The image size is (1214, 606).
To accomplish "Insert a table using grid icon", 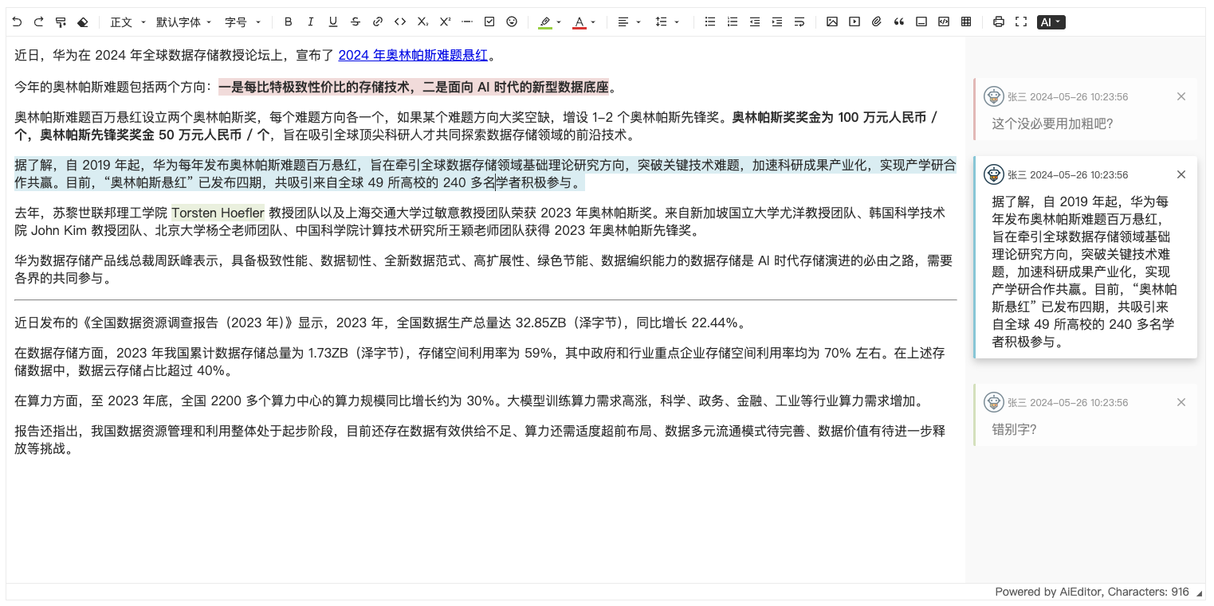I will [966, 22].
